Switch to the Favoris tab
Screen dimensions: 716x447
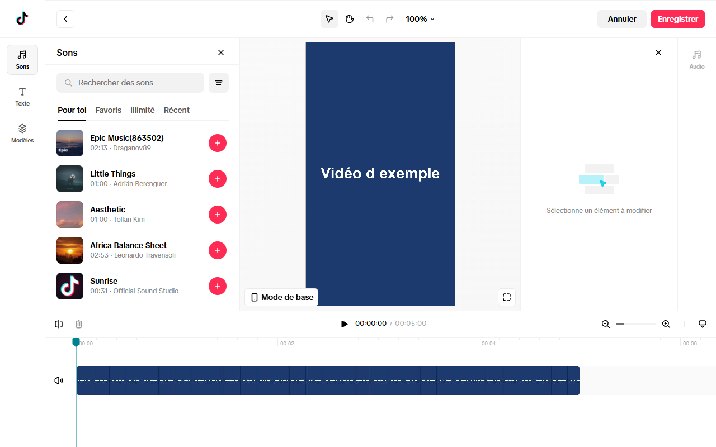[x=109, y=110]
